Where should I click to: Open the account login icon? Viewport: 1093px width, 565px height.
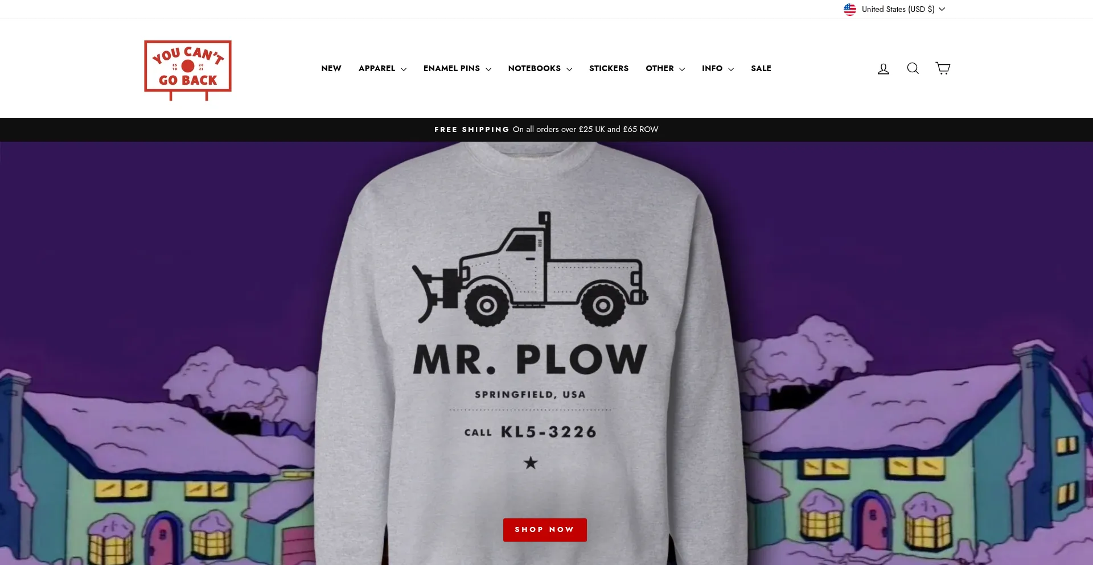point(883,69)
